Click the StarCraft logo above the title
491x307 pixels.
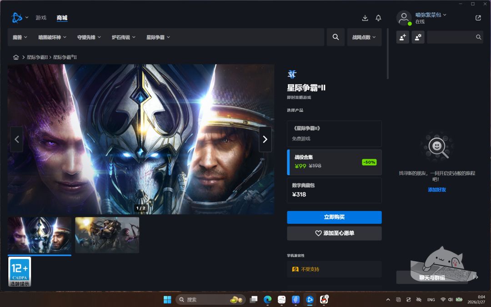(x=292, y=74)
